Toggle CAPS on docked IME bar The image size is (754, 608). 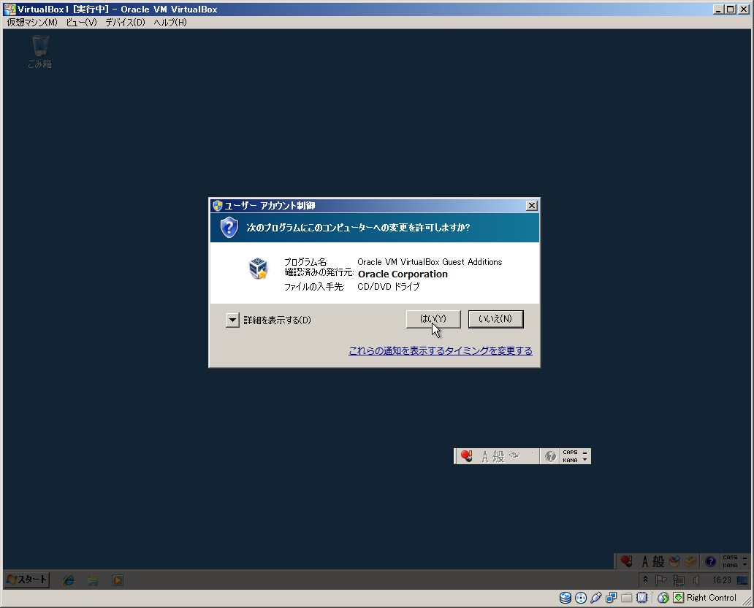click(x=730, y=558)
